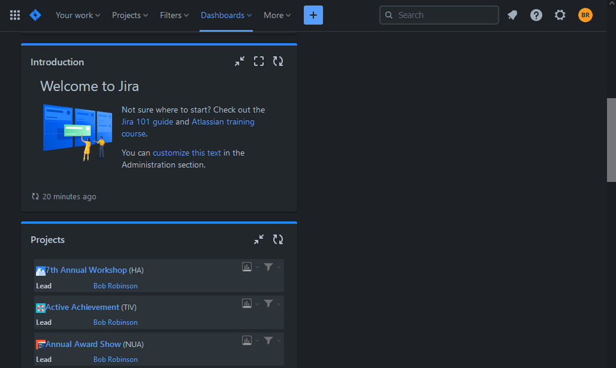616x368 pixels.
Task: Click the Atlassian apps grid icon
Action: pyautogui.click(x=14, y=15)
